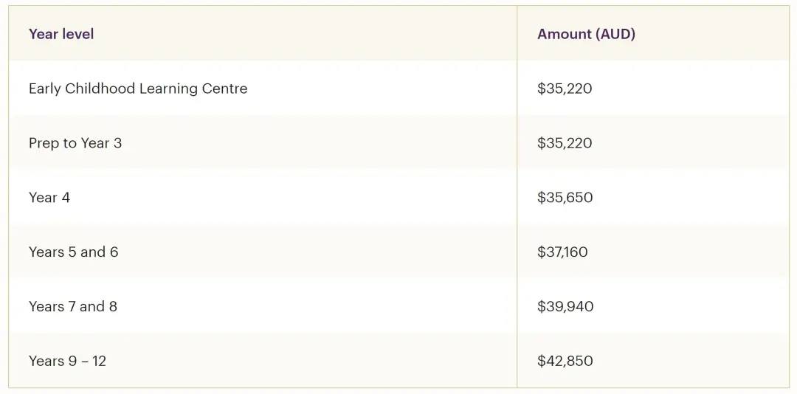Click the $35,220 amount for Prep to Year 3
The height and width of the screenshot is (394, 797).
(x=565, y=143)
